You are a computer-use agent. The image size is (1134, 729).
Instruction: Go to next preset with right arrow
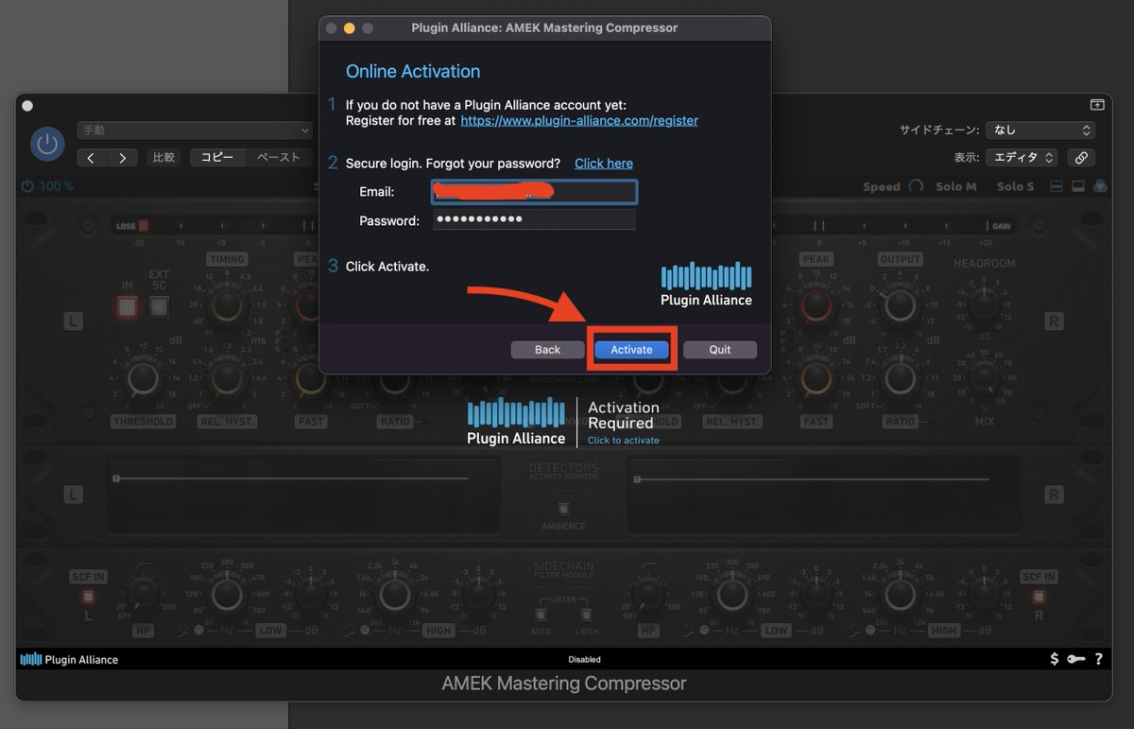click(122, 158)
